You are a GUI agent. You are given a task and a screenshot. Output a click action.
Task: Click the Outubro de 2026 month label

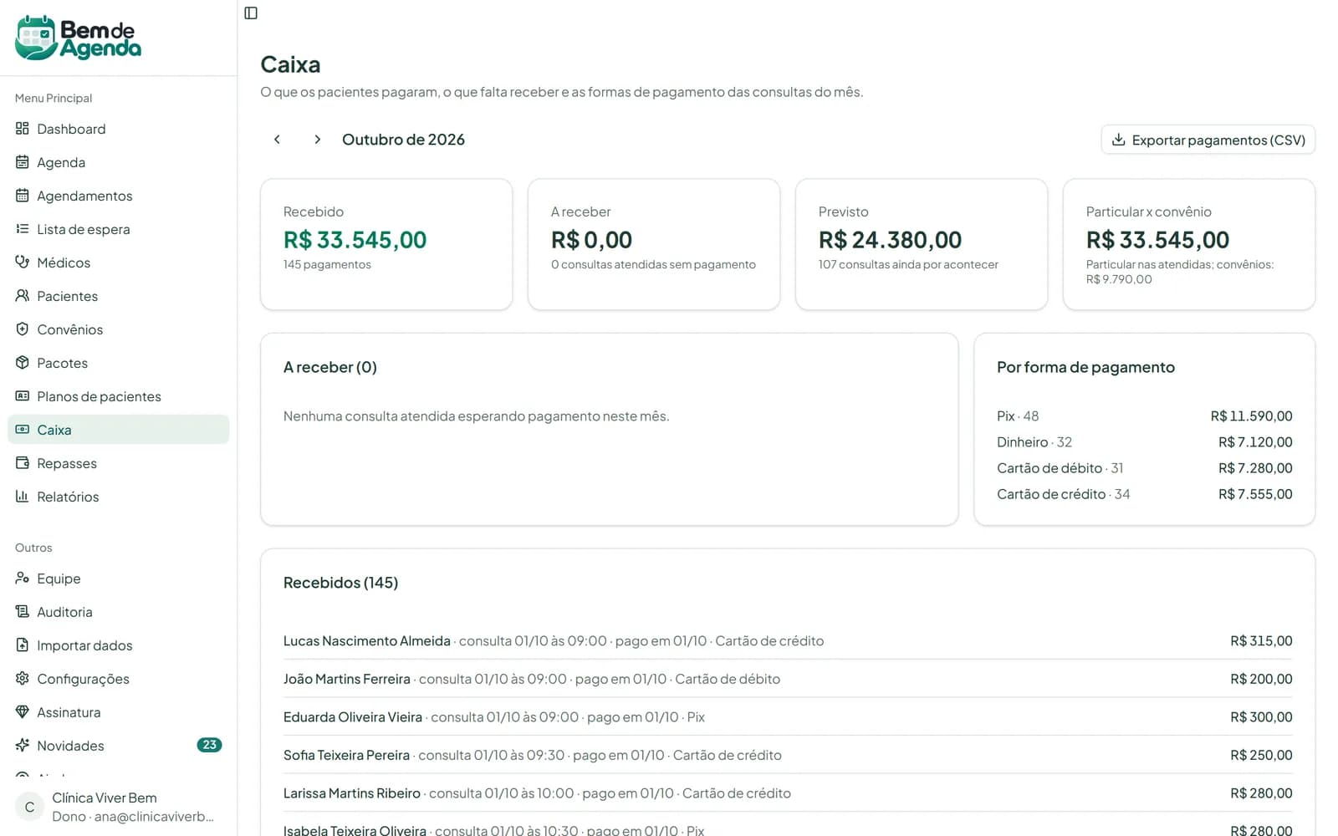pos(403,140)
